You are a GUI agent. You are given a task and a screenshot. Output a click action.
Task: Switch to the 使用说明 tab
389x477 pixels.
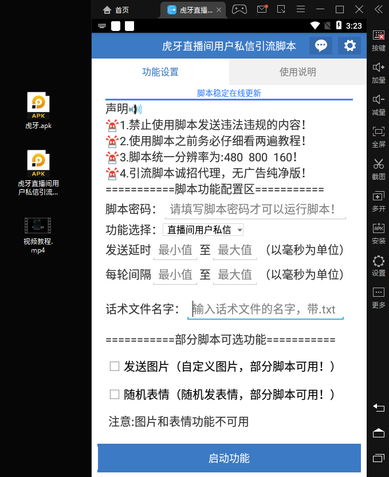(297, 72)
